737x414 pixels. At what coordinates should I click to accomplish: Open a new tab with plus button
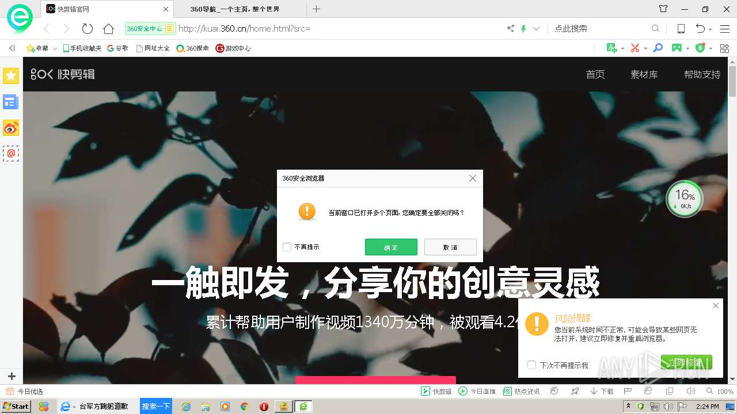tap(316, 9)
